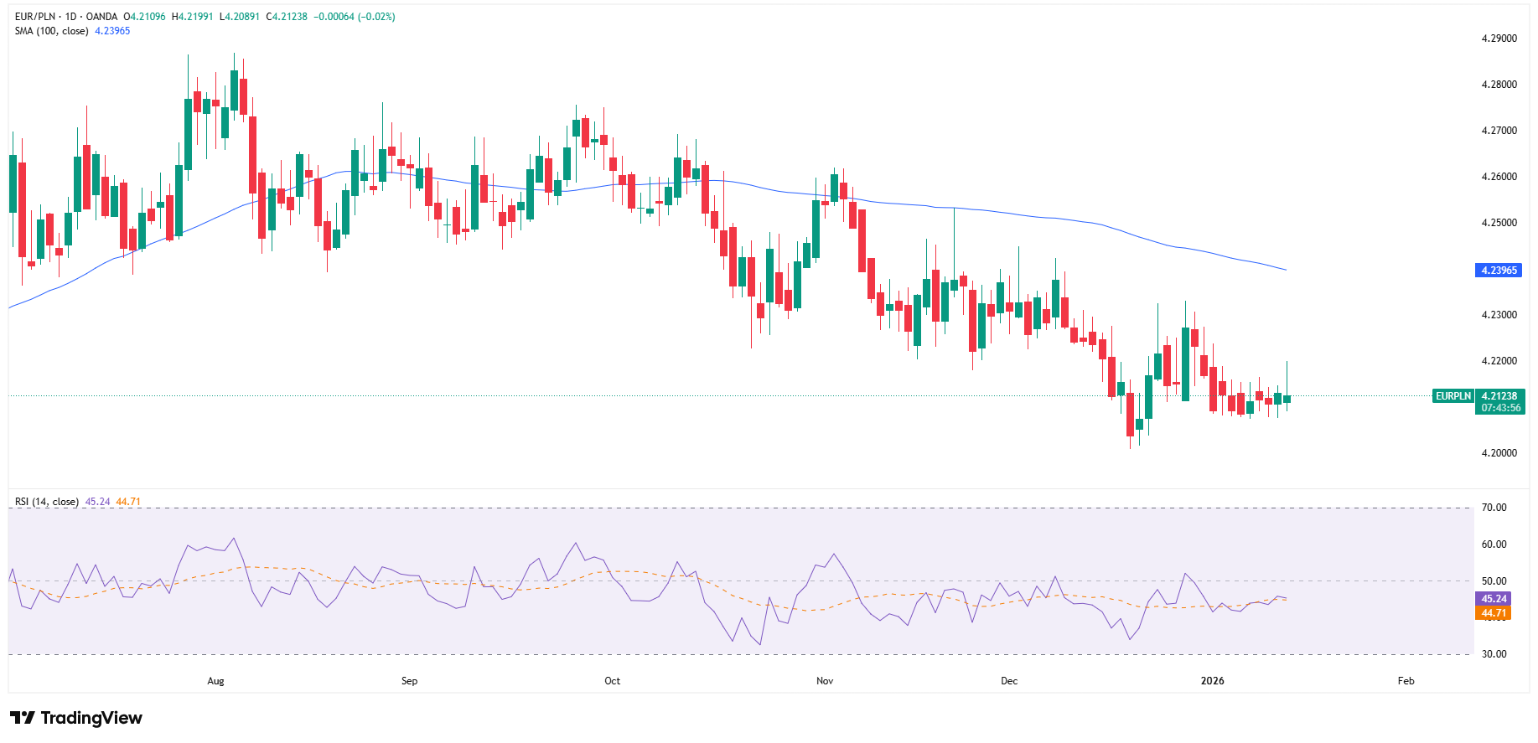The height and width of the screenshot is (743, 1538).
Task: Click the TradingView logo
Action: coord(76,718)
